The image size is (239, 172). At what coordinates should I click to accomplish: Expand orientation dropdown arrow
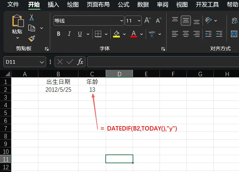tap(215, 21)
